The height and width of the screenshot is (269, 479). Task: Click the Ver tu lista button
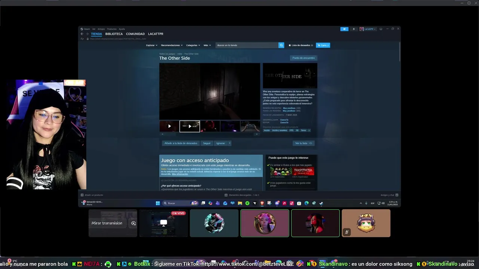pyautogui.click(x=303, y=143)
